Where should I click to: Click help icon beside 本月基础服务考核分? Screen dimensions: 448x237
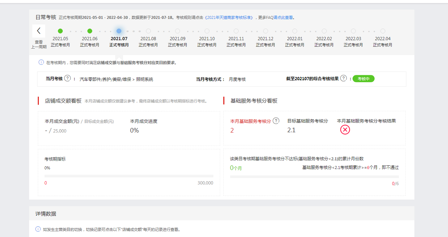276,121
